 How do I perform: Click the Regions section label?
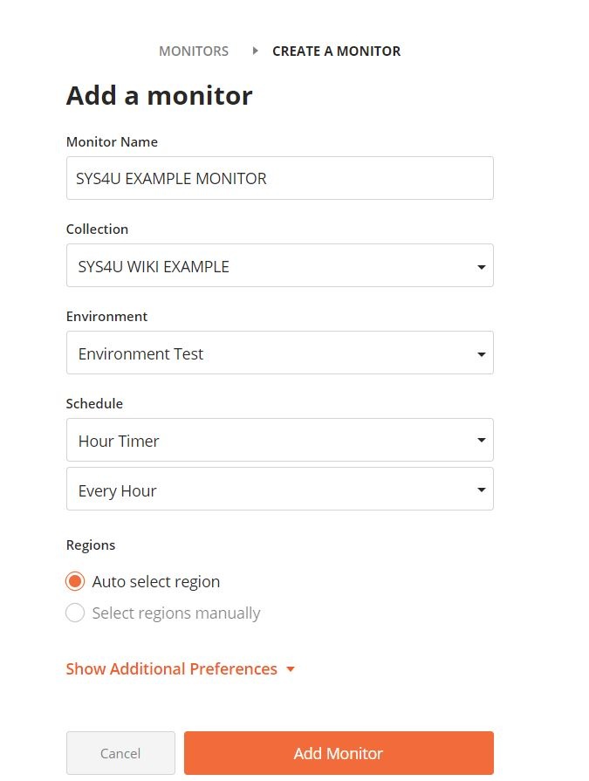click(x=91, y=545)
